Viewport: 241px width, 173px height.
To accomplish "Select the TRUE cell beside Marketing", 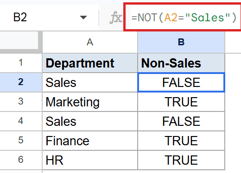I will [x=181, y=102].
